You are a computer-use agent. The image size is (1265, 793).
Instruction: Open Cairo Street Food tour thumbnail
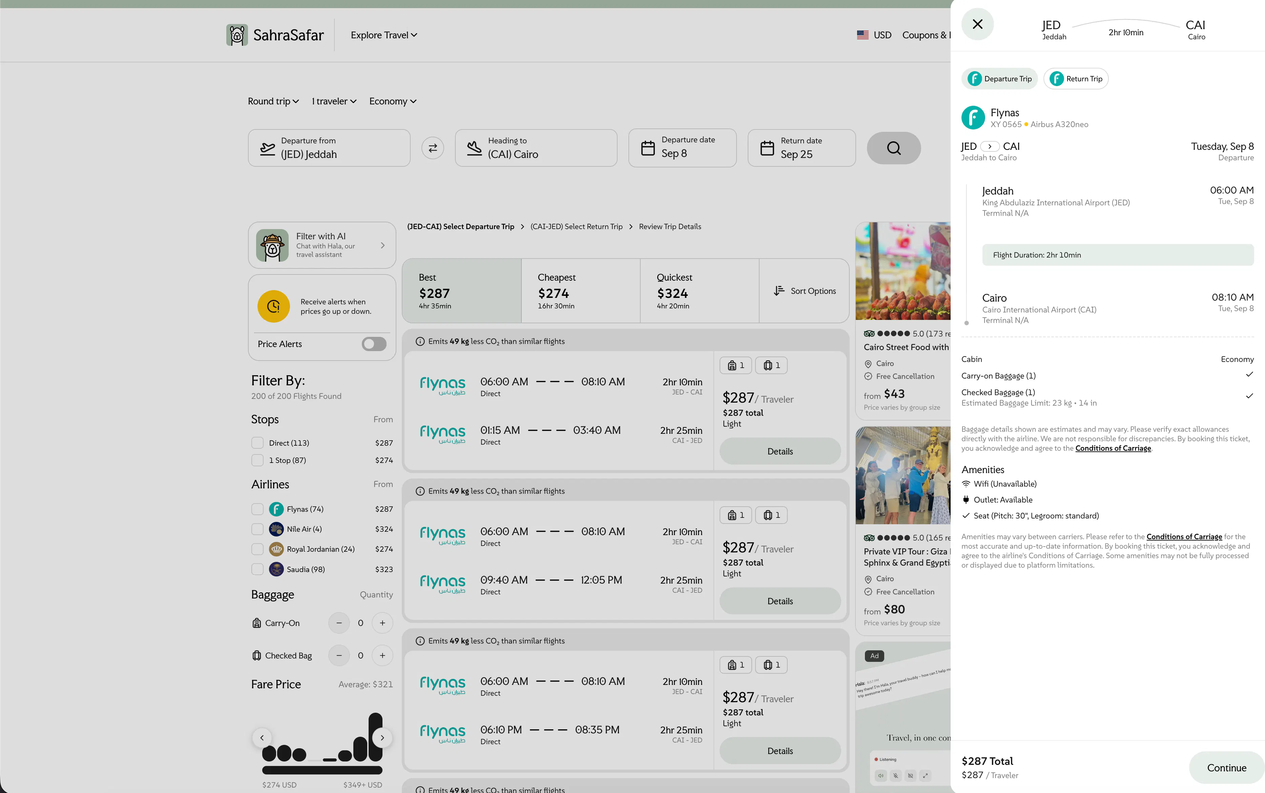coord(903,271)
